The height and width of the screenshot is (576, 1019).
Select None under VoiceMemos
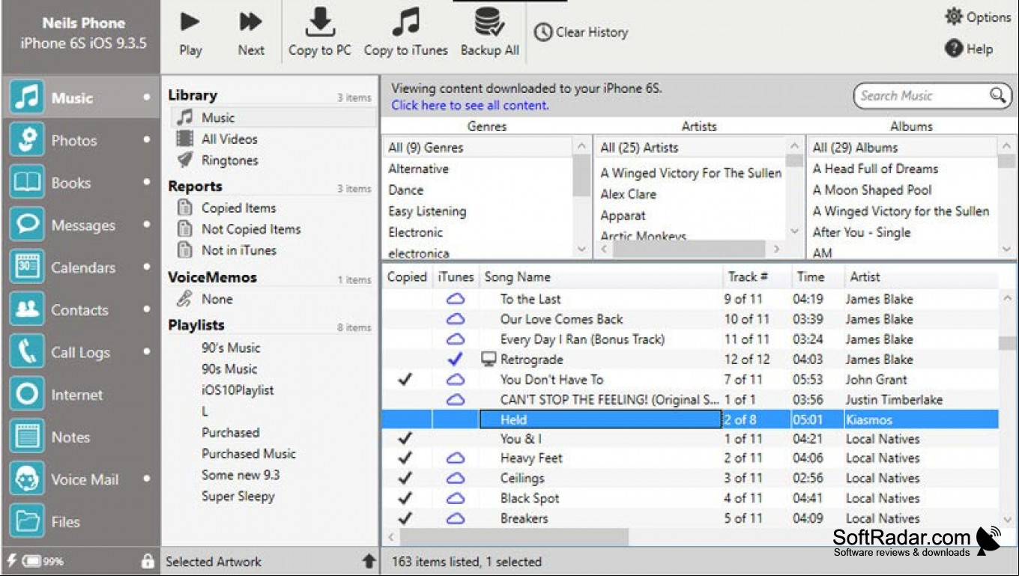[x=217, y=299]
